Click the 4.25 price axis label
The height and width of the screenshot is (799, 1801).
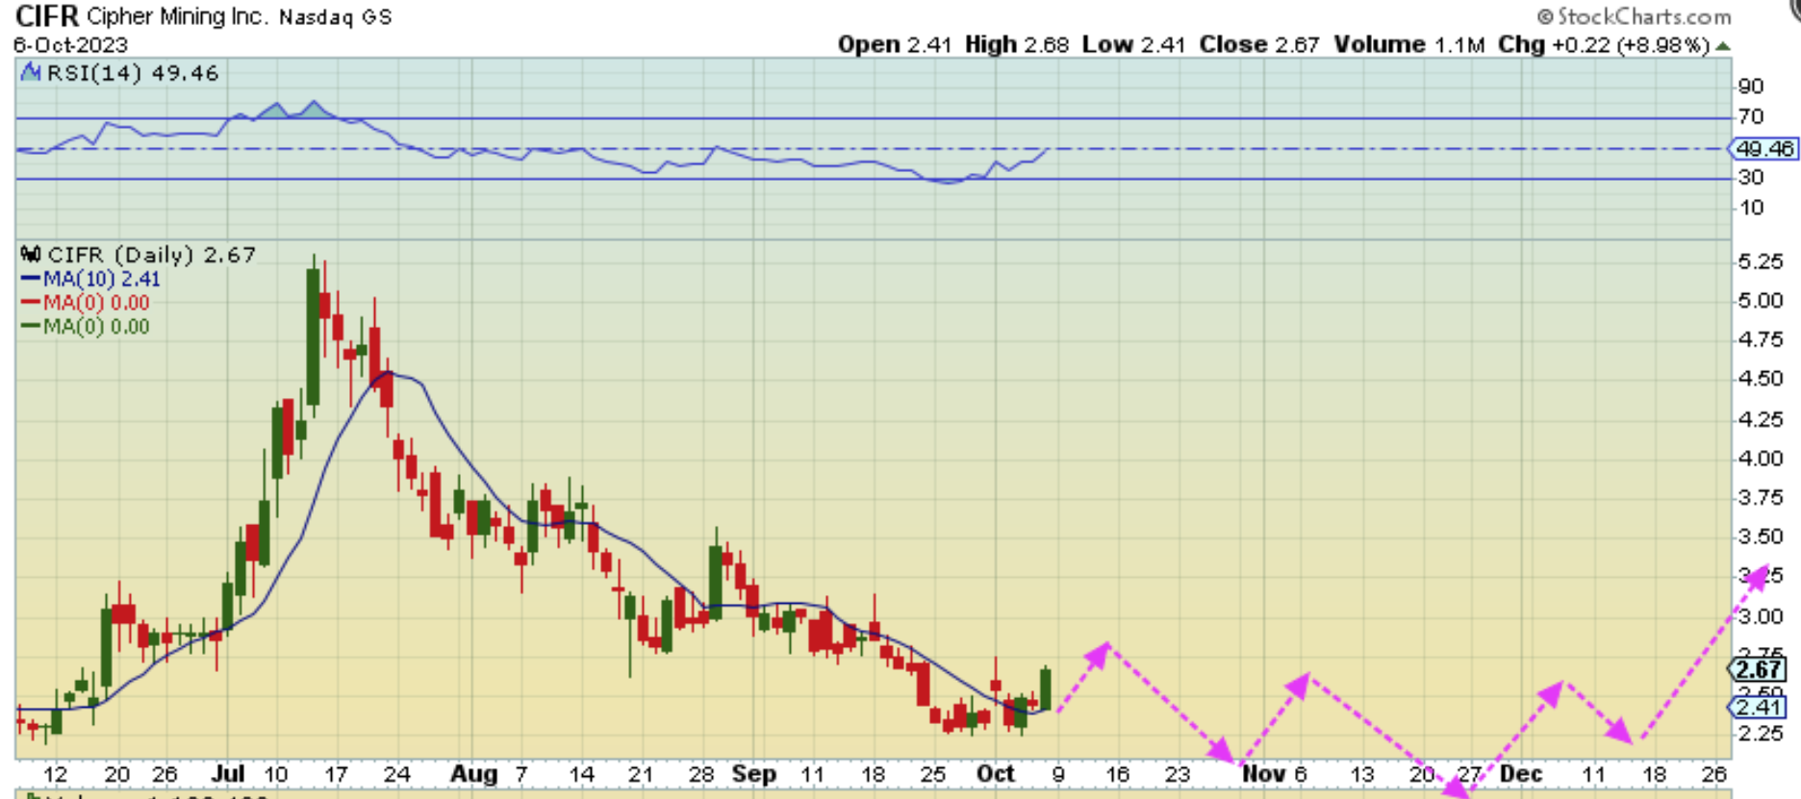pyautogui.click(x=1761, y=419)
